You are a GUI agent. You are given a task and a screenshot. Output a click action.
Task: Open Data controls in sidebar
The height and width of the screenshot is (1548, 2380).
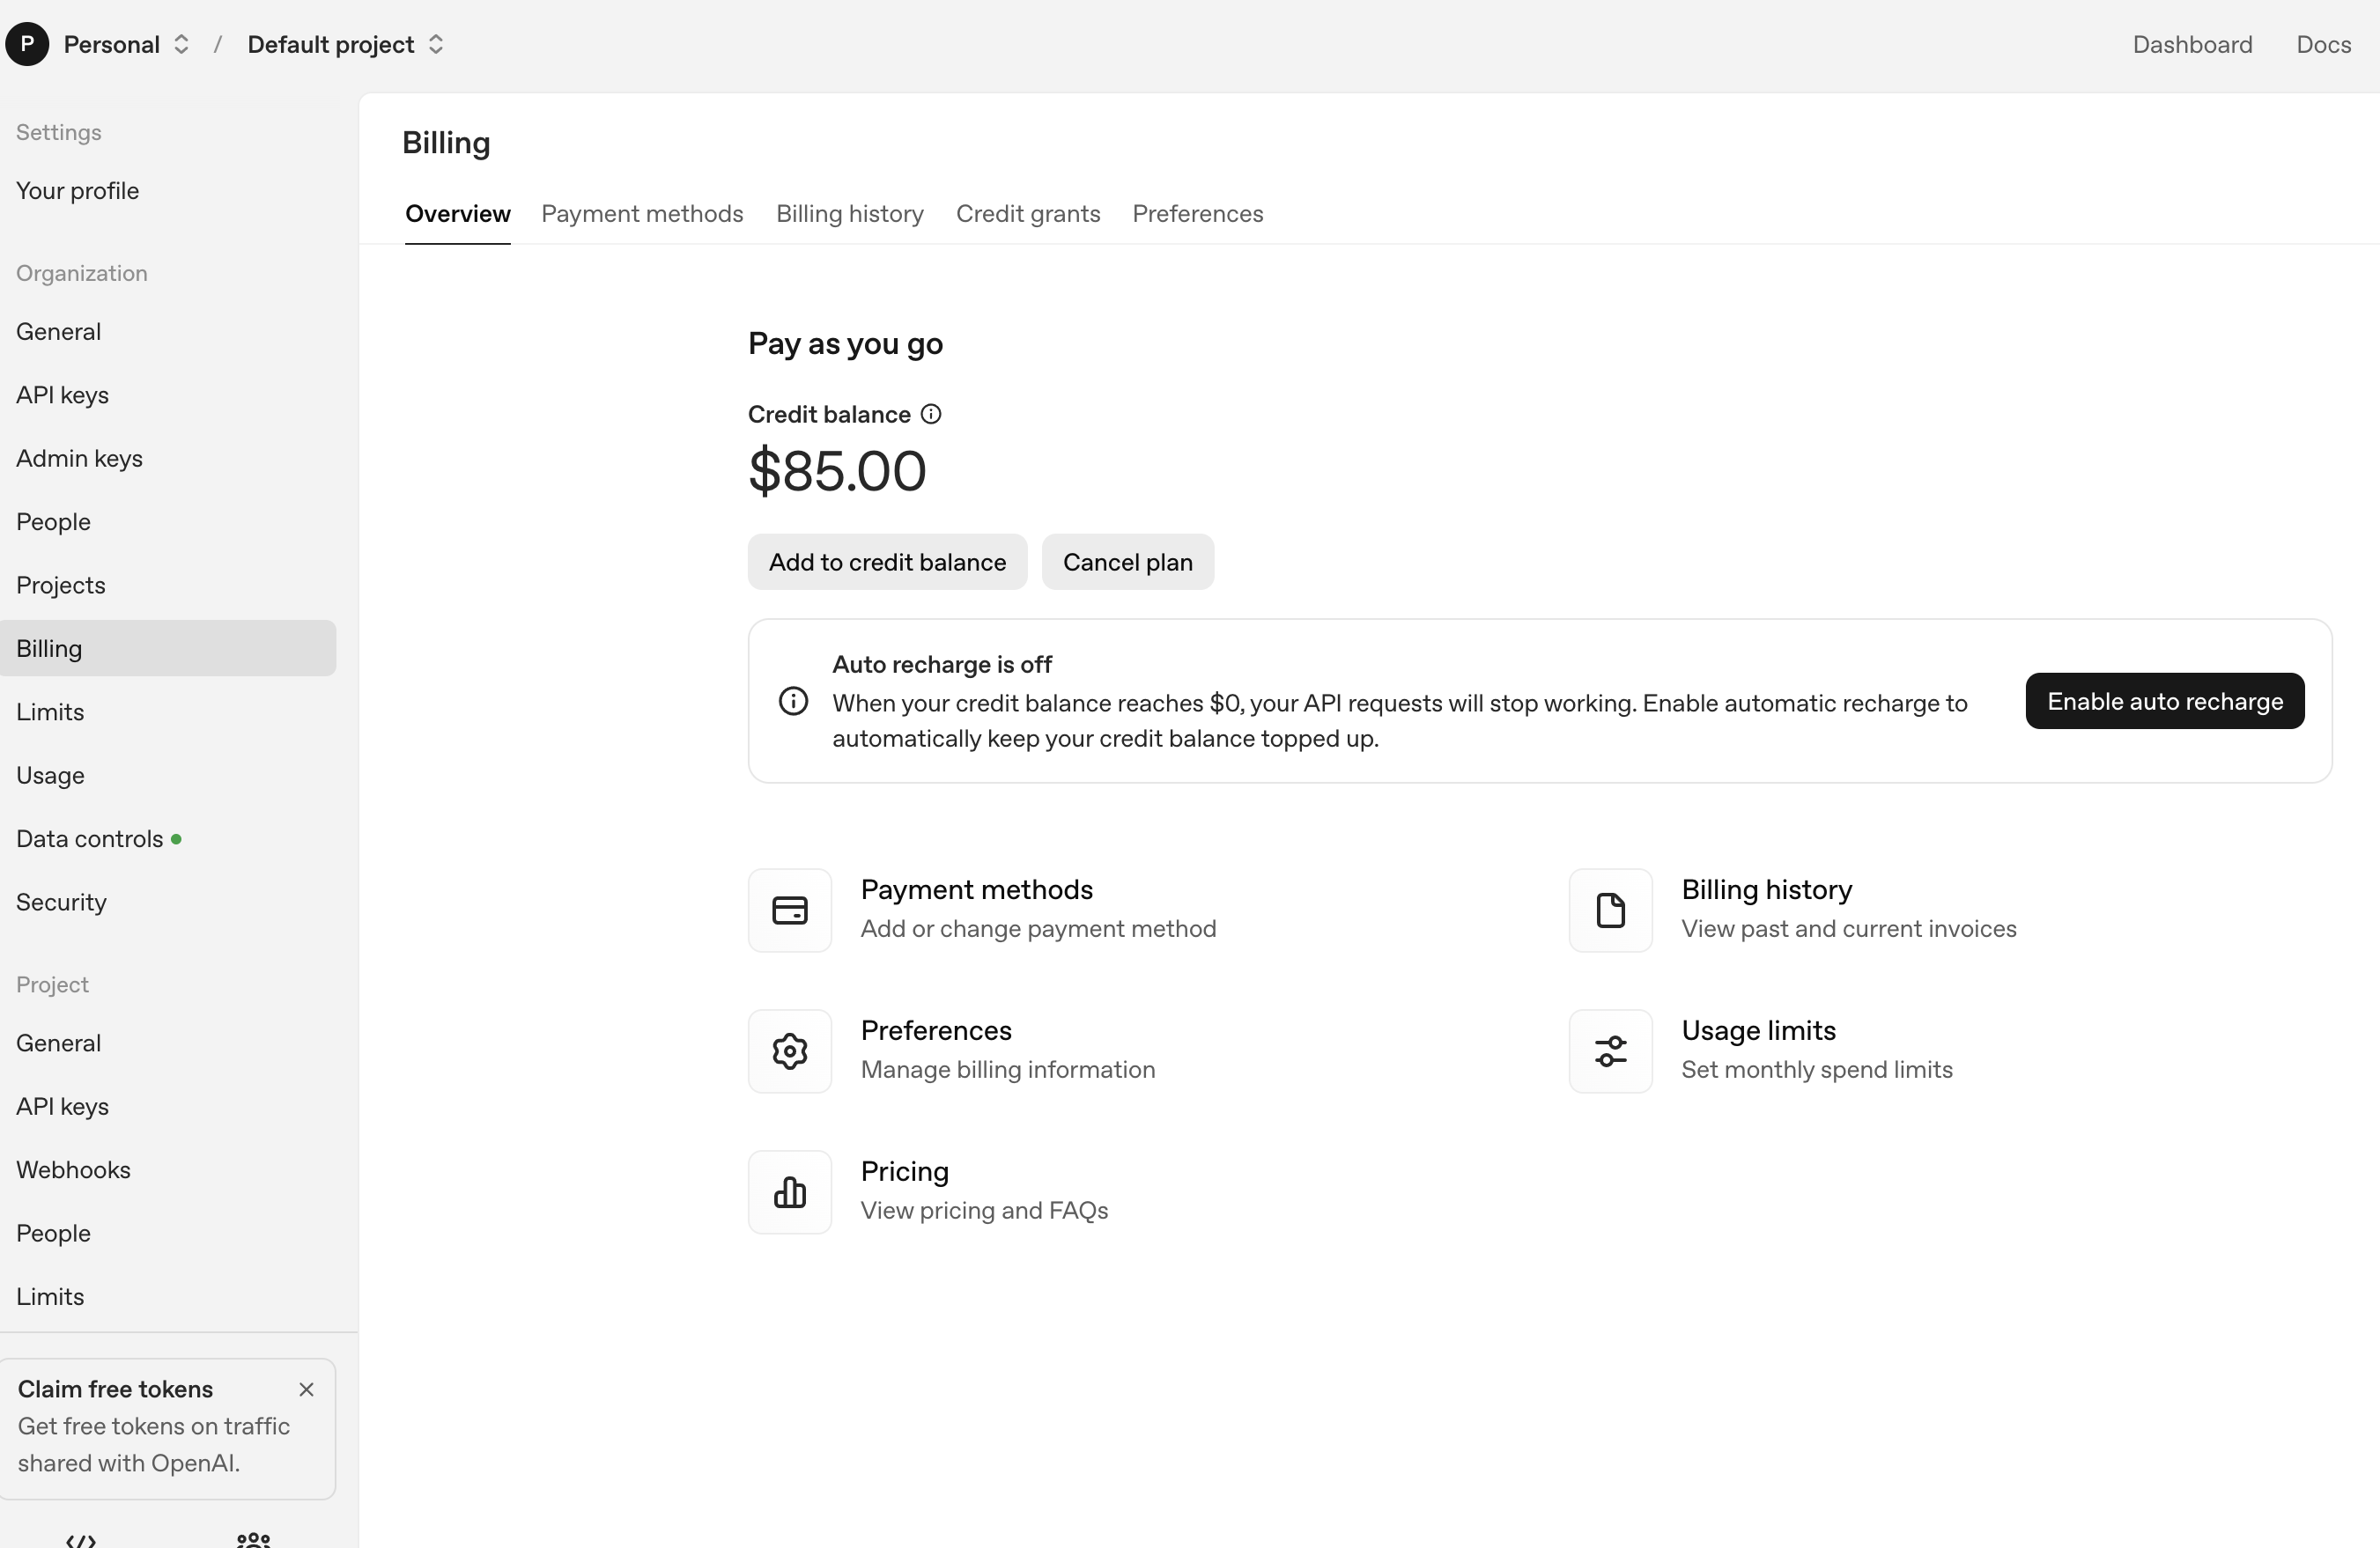pos(90,839)
